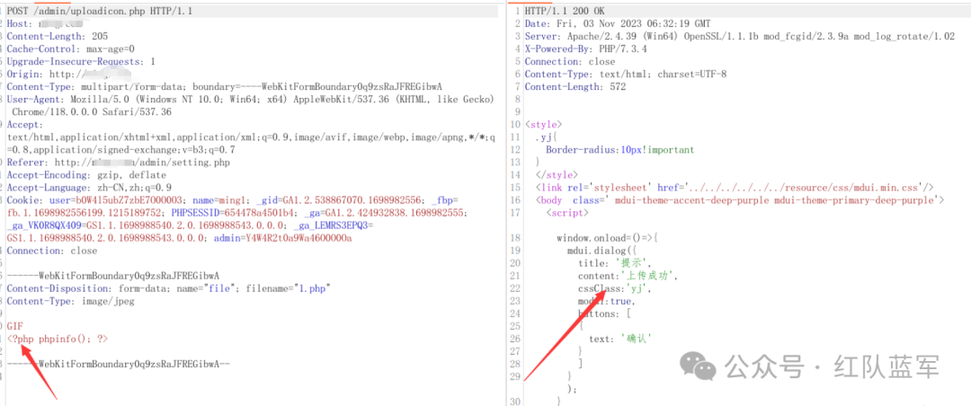The width and height of the screenshot is (971, 406).
Task: Click the Accept-Language: zh-CN header
Action: [89, 188]
